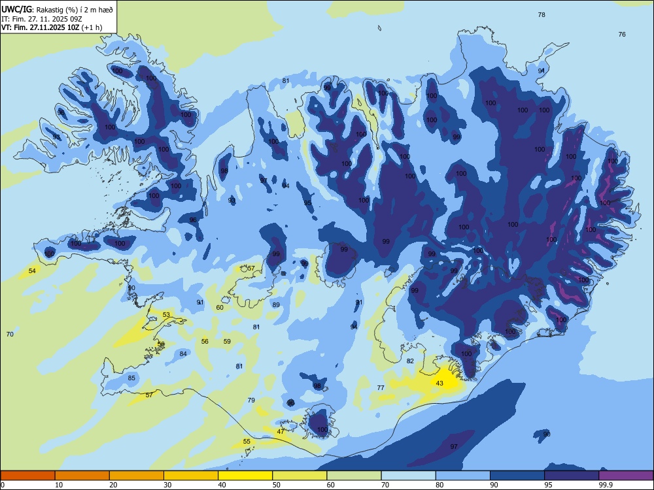Click the map value '79'
Viewport: 654px width, 490px height.
(x=250, y=400)
